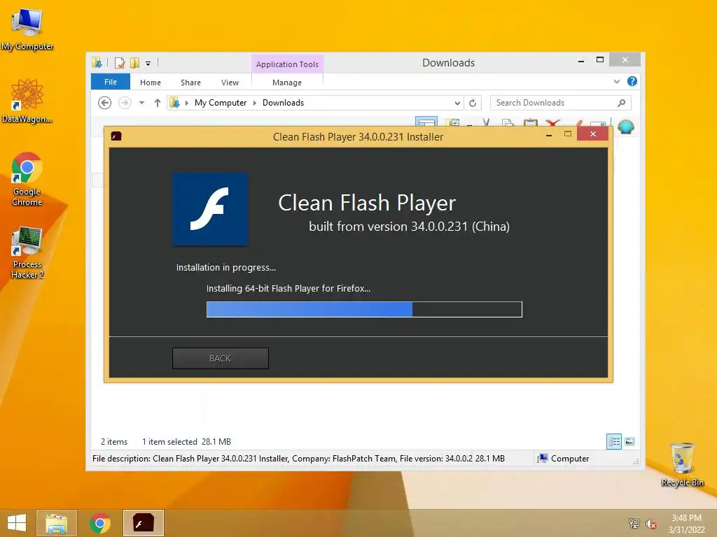Click the file description status text
Screen dimensions: 717x537
tap(282, 459)
